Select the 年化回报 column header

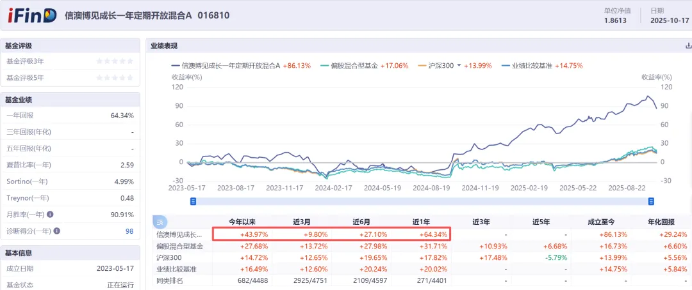[x=661, y=222]
